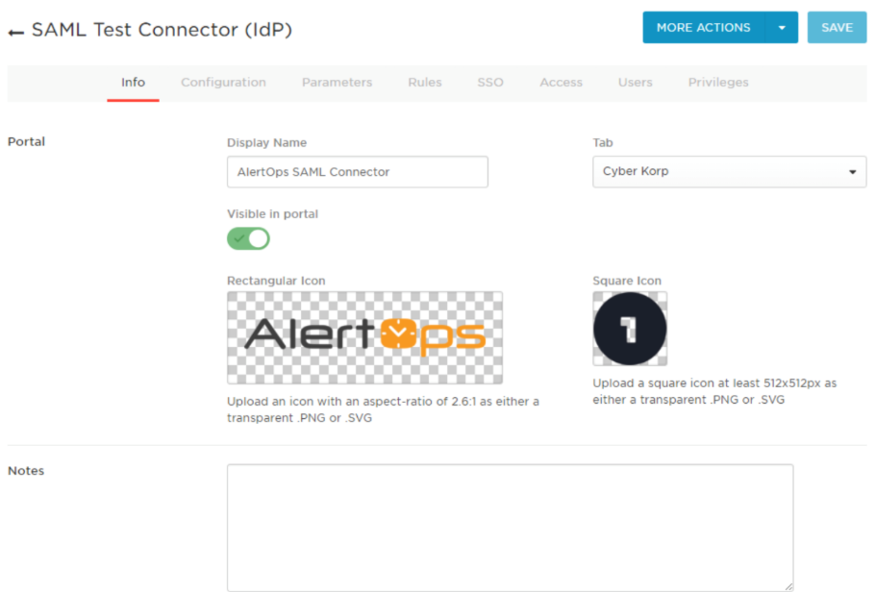Click the AlertOps rectangular icon image

pos(364,337)
